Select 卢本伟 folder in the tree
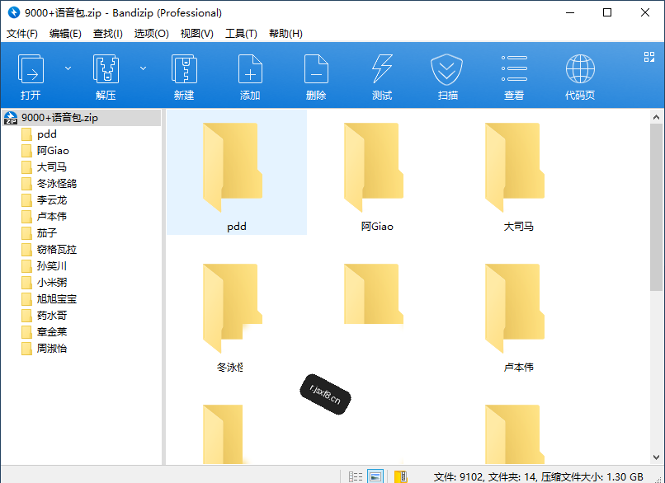This screenshot has width=665, height=483. click(52, 217)
